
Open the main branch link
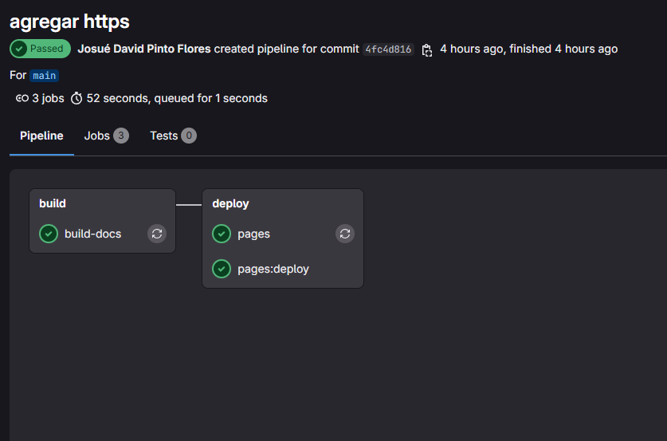point(45,76)
